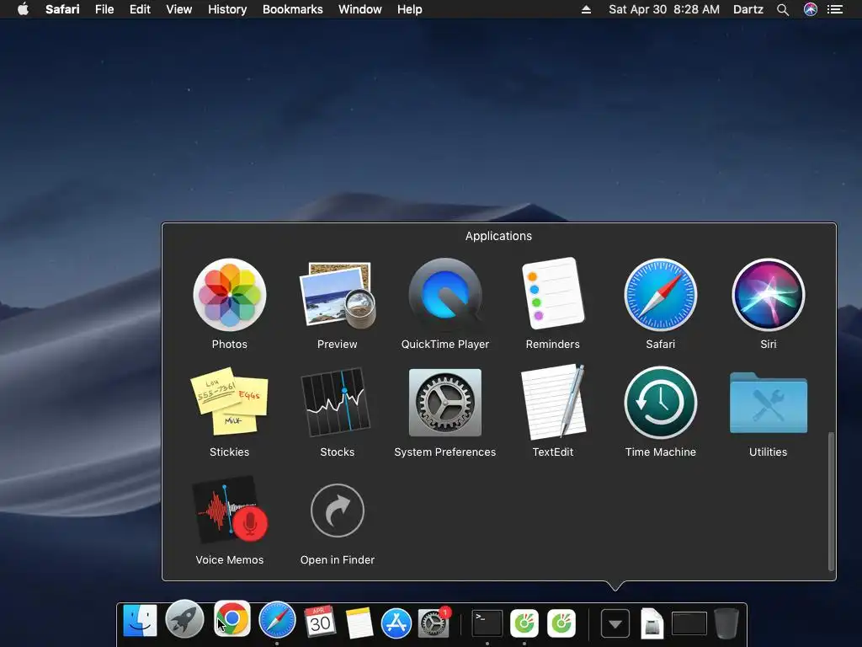Open Siri in the Applications stack grid
This screenshot has height=647, width=862.
pyautogui.click(x=768, y=295)
